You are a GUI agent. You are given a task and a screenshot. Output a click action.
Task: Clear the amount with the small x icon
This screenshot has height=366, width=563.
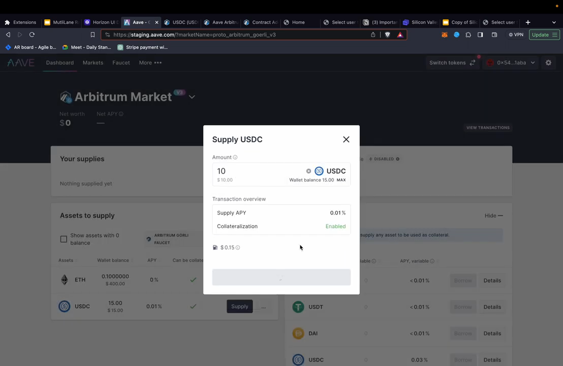pos(308,171)
